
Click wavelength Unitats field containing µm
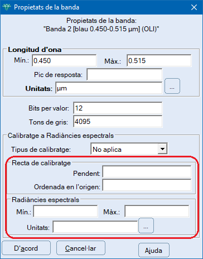[x=109, y=88]
